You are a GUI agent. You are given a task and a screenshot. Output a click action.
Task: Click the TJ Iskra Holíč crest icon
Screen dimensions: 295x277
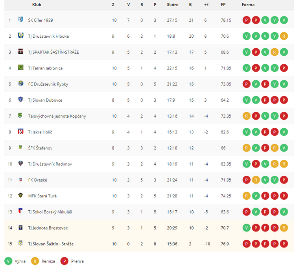[21, 131]
